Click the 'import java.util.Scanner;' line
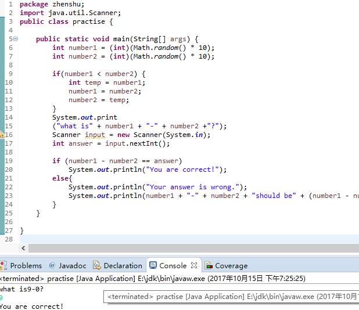 [70, 13]
